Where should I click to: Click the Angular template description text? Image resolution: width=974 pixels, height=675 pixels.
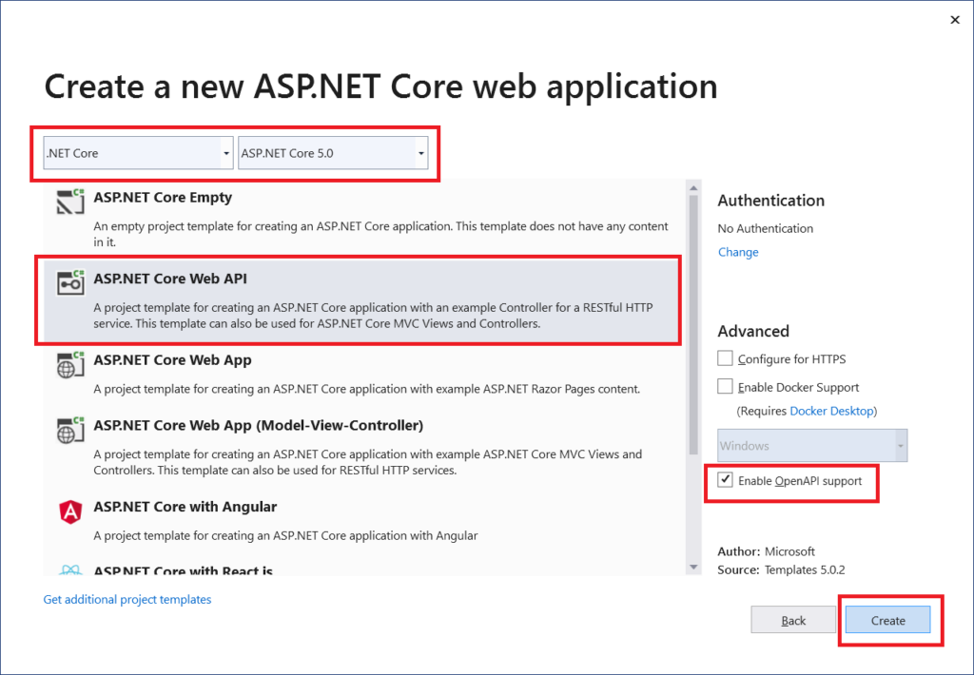coord(285,536)
